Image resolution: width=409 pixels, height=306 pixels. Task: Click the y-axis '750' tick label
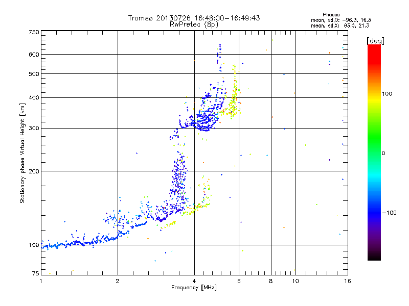point(34,32)
